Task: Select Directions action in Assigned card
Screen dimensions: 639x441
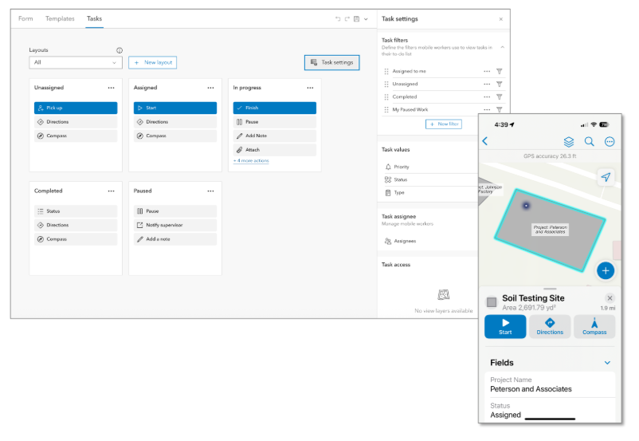Action: click(x=175, y=122)
